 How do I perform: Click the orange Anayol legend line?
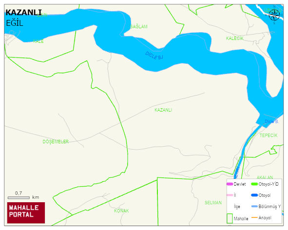tap(254, 217)
